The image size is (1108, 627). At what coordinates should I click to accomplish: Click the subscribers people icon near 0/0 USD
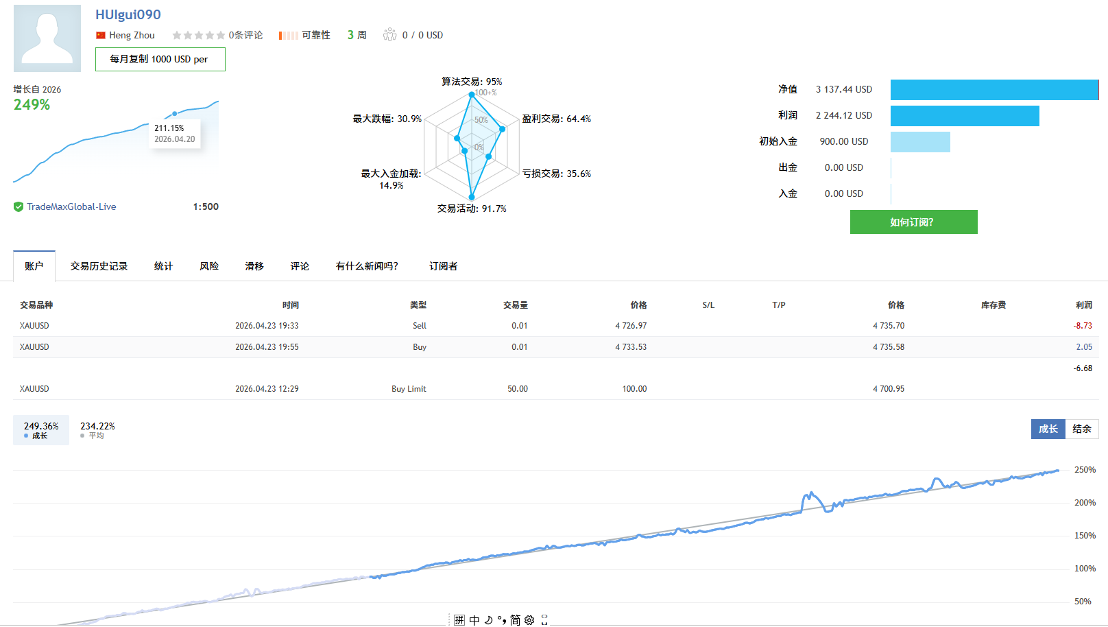click(x=391, y=34)
